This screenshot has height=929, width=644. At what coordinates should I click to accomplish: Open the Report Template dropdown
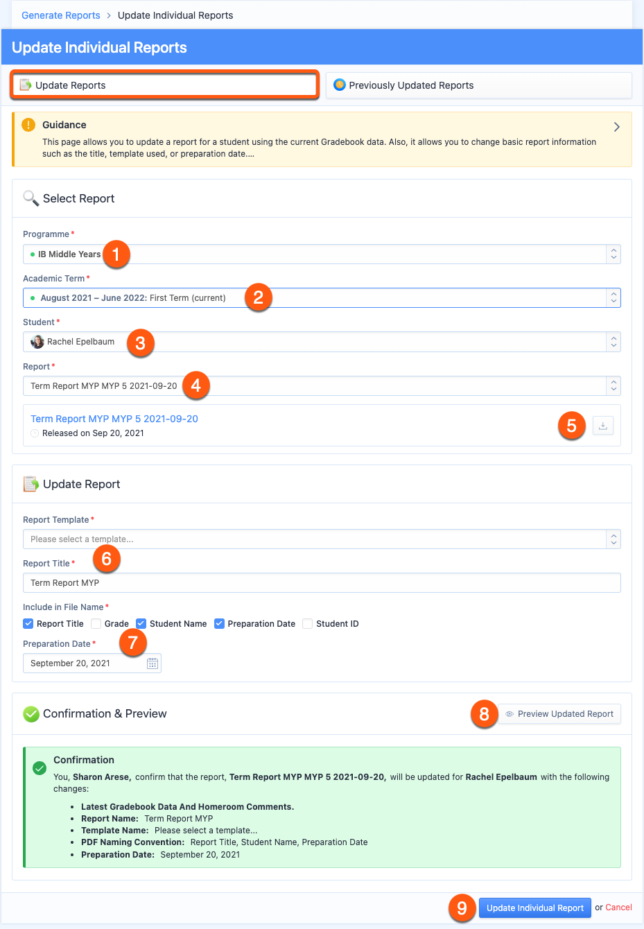pos(322,539)
